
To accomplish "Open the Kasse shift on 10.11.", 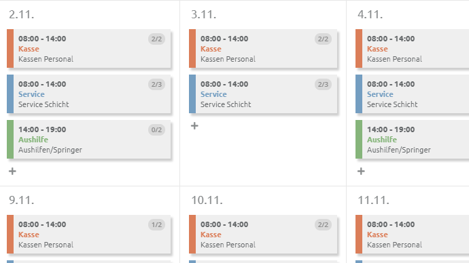I will [263, 235].
